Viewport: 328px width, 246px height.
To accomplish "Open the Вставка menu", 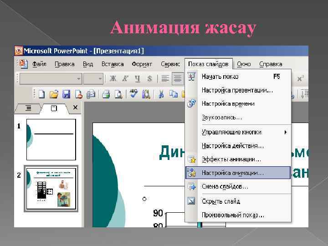I will tap(113, 64).
